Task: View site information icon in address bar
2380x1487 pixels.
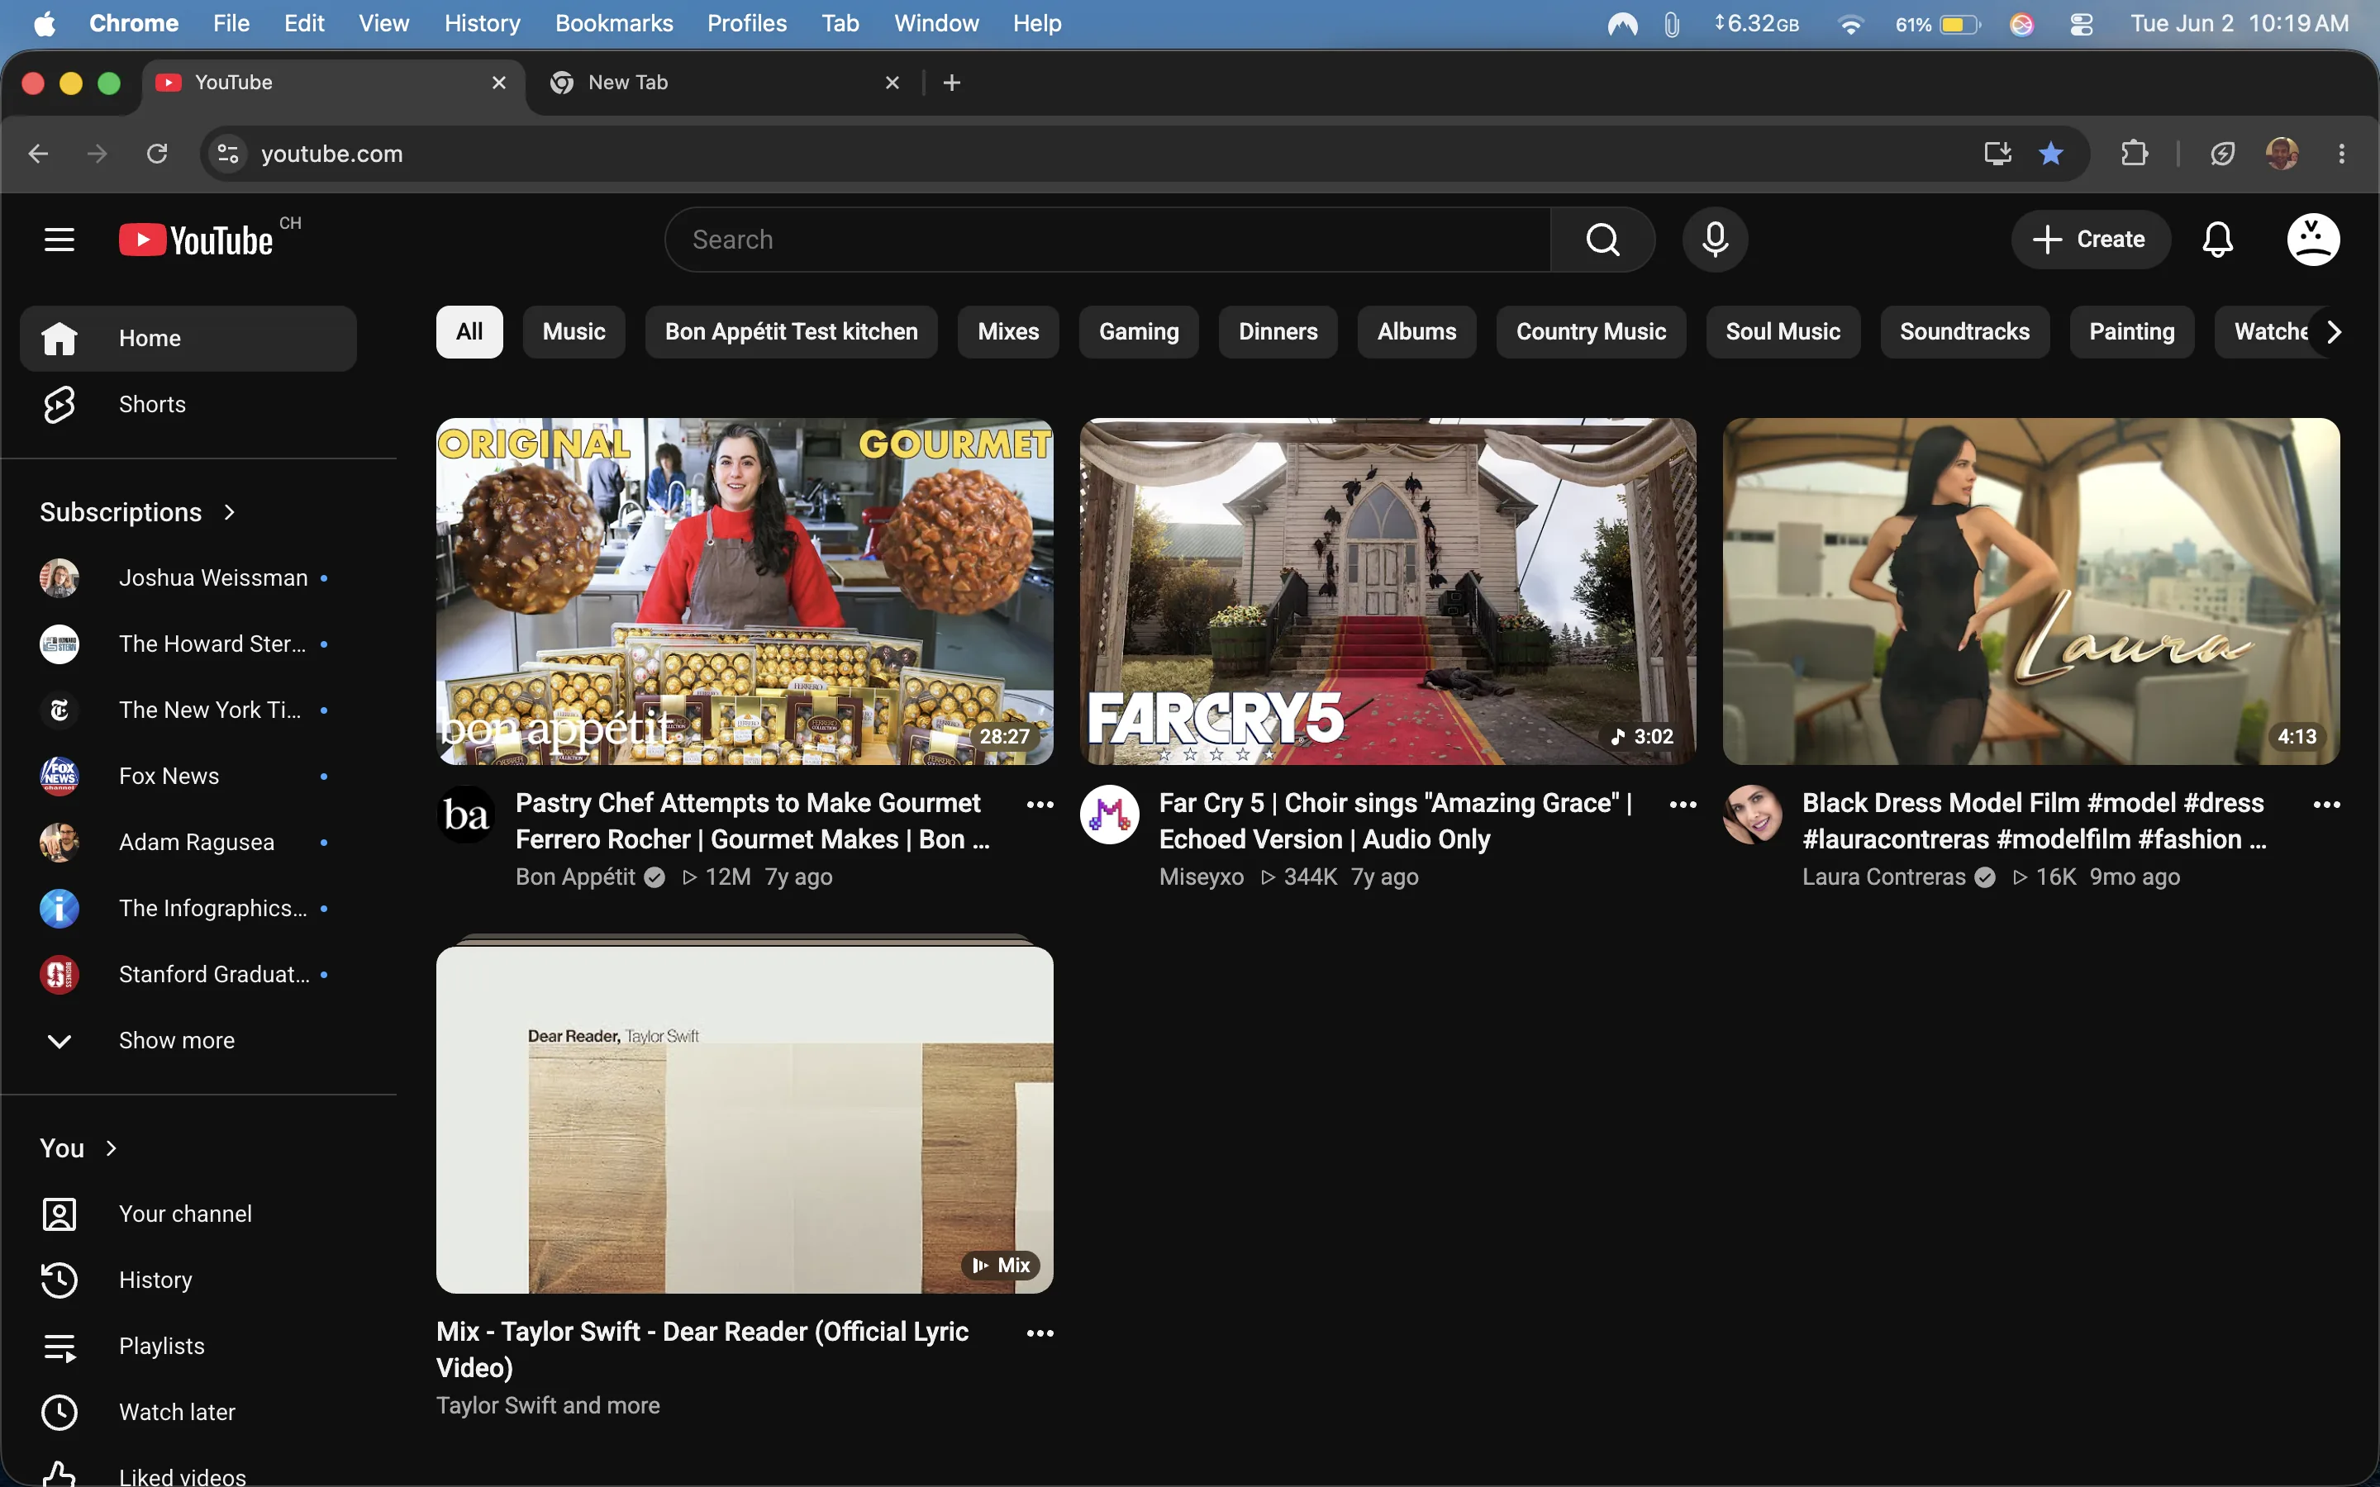Action: point(228,154)
